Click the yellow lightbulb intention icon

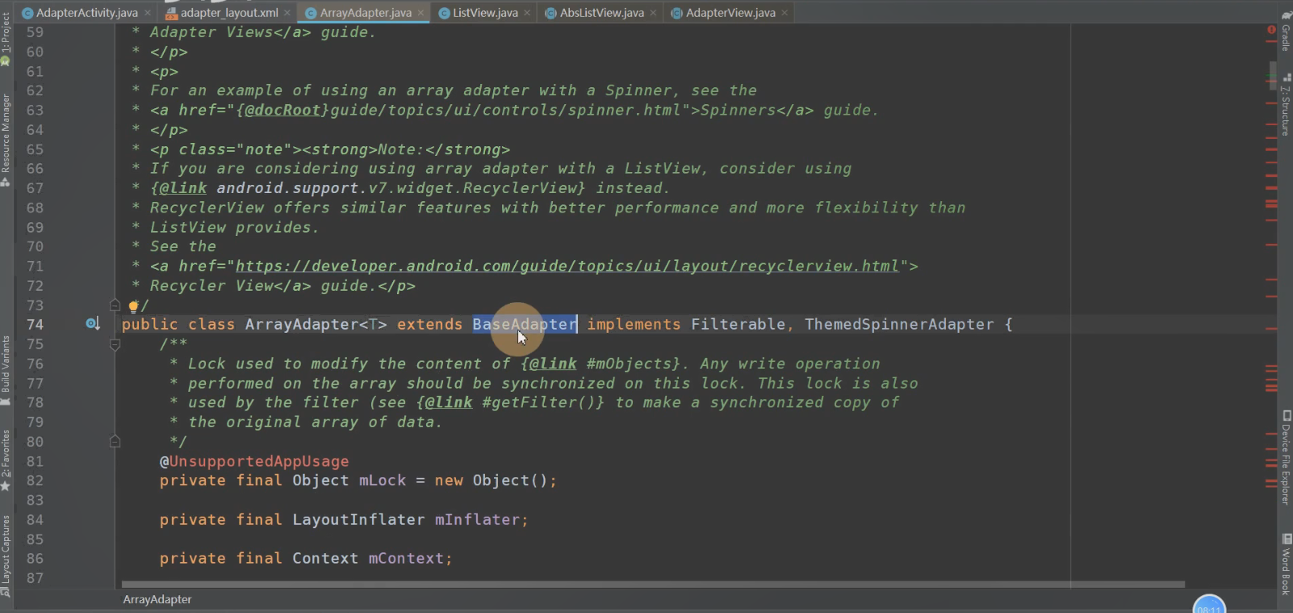[133, 306]
